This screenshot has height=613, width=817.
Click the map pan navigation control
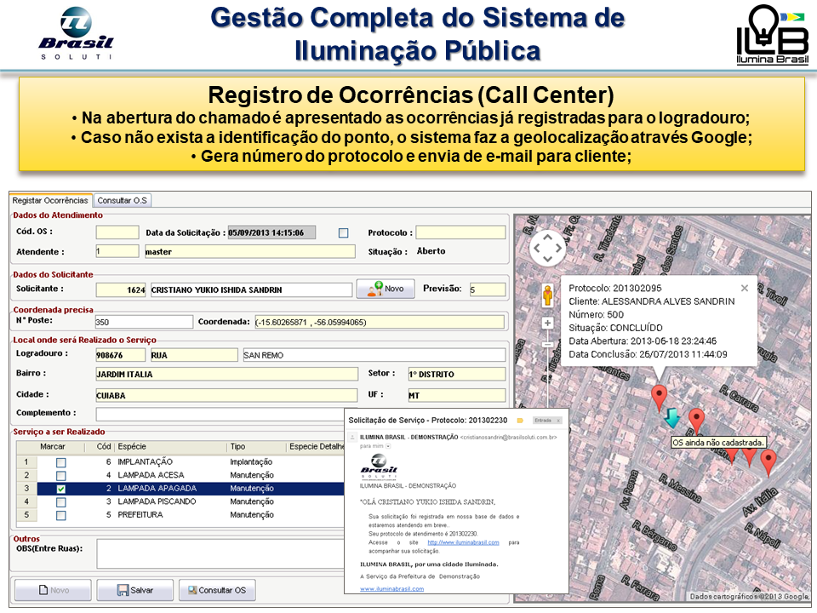[x=547, y=249]
